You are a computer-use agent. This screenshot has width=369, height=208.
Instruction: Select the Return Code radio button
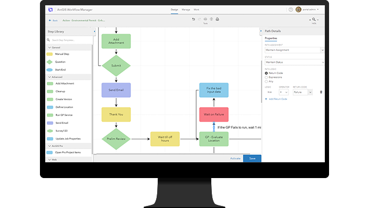pyautogui.click(x=266, y=73)
